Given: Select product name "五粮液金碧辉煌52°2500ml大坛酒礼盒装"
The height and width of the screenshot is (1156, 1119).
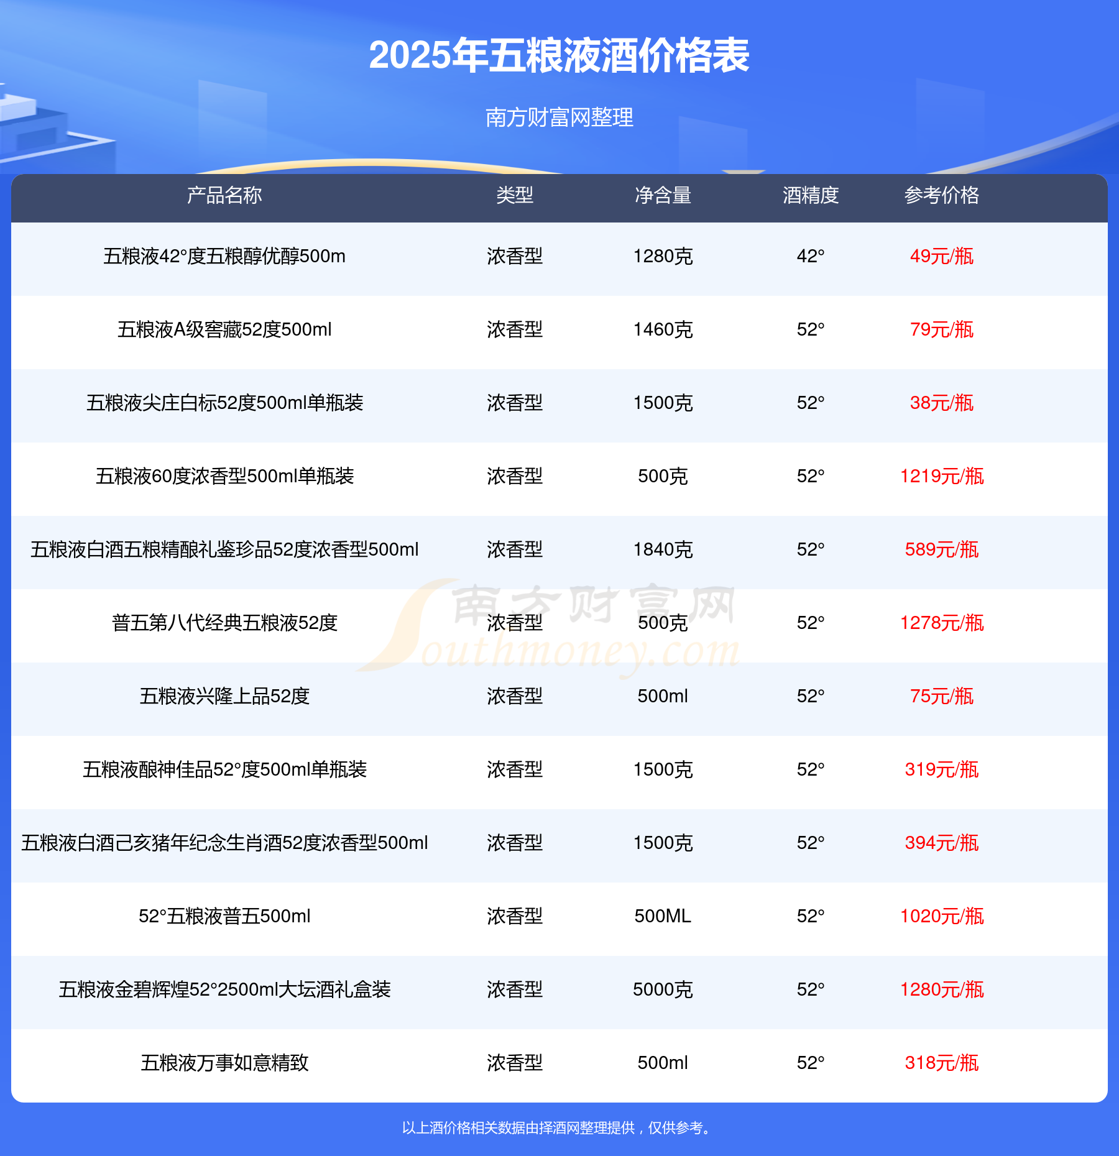Looking at the screenshot, I should point(224,989).
